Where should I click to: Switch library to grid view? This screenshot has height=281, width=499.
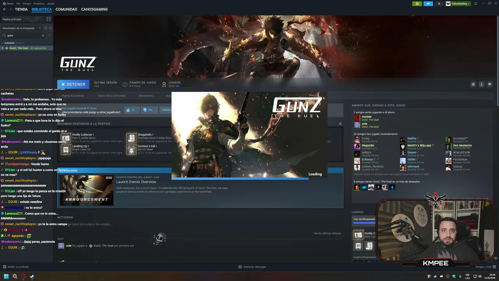tap(49, 19)
